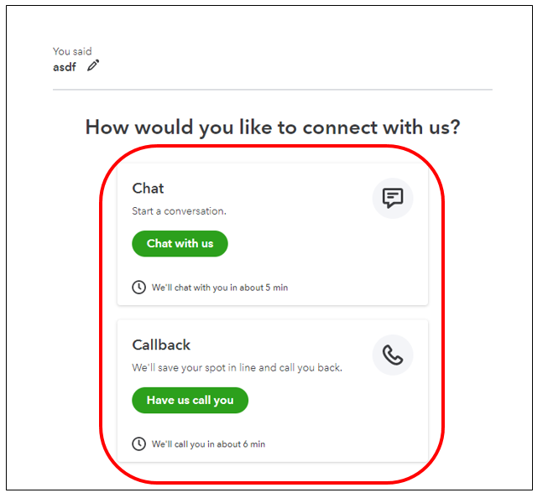Click the 5 min chat wait estimate text
Screen dimensions: 548x498
point(220,288)
